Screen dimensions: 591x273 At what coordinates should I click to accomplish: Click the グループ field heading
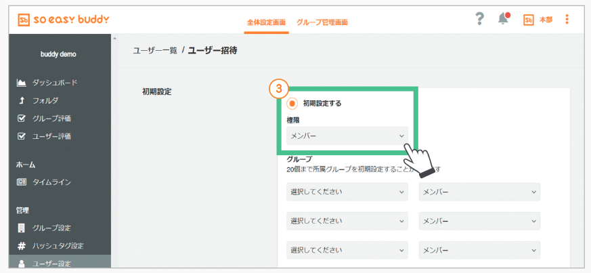point(299,159)
